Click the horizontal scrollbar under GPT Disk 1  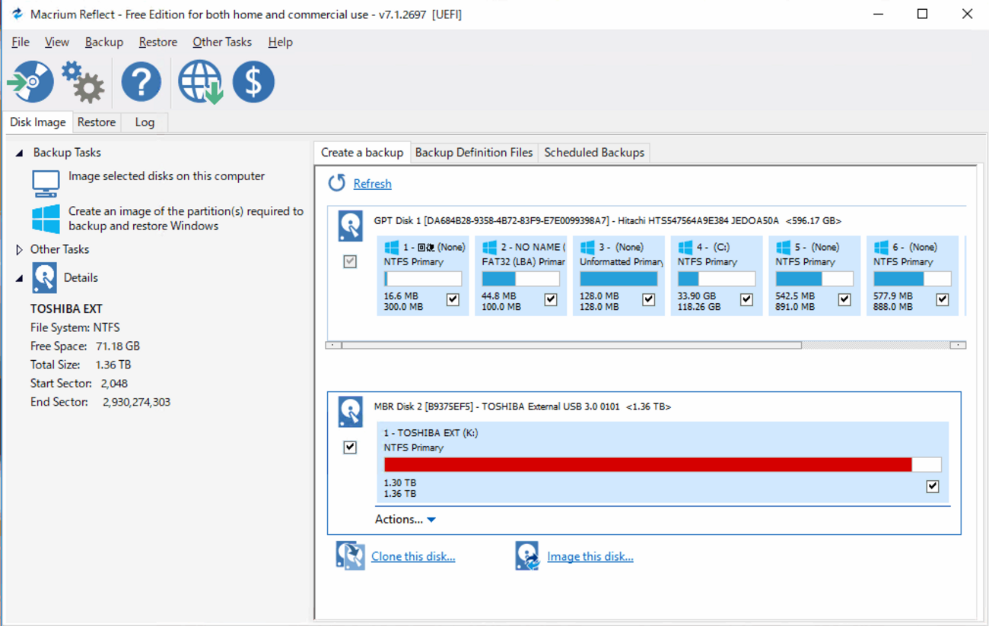click(571, 345)
